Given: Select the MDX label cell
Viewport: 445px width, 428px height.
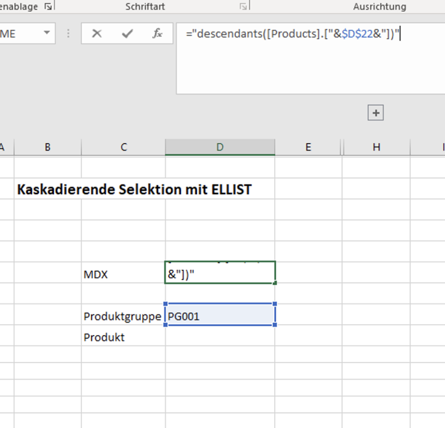Looking at the screenshot, I should tap(123, 274).
